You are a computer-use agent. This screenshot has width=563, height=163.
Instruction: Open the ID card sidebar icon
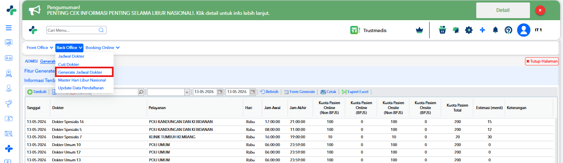[9, 58]
